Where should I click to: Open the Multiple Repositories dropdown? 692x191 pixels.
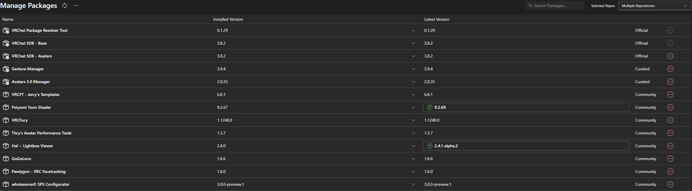[655, 6]
